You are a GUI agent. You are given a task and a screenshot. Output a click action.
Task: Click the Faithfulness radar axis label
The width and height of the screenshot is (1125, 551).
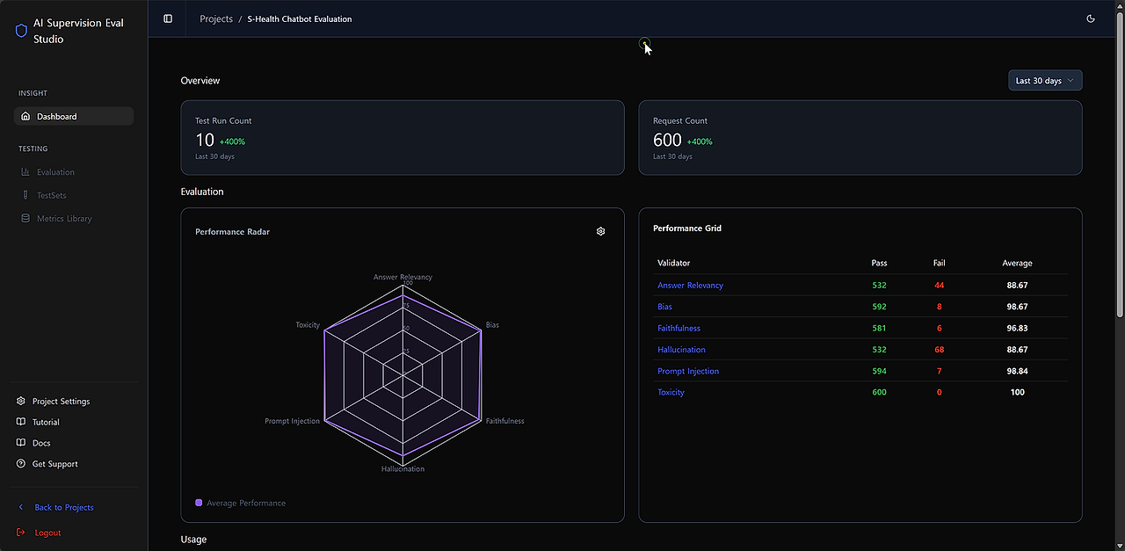click(x=504, y=421)
